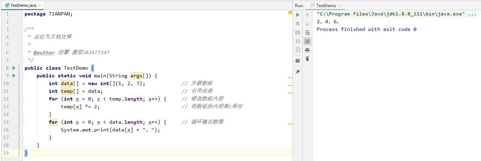Select the TestDemo.java editor tab
Viewport: 481px width, 161px height.
(23, 5)
